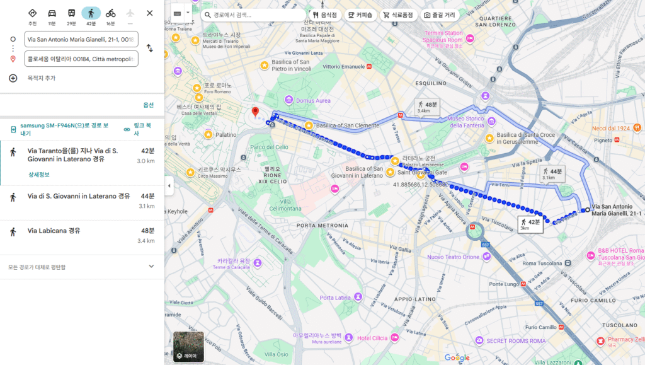Click the add destination plus icon
This screenshot has height=365, width=645.
13,78
